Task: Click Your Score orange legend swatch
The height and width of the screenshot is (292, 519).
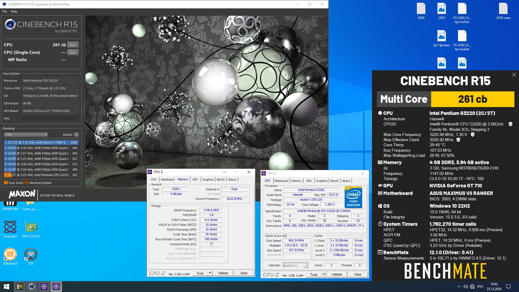Action: [x=6, y=183]
